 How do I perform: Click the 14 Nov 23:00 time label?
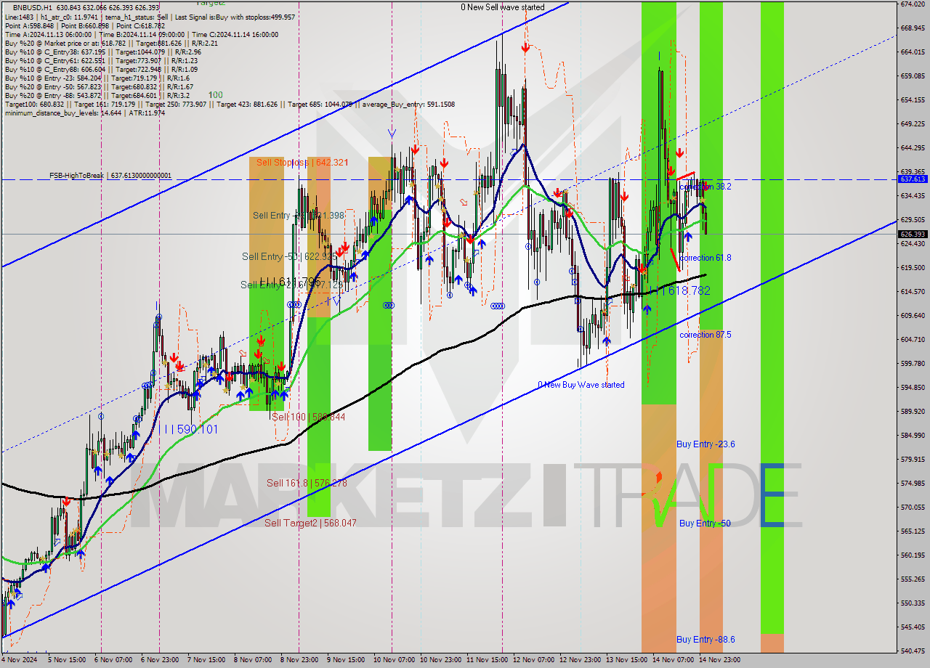click(719, 661)
